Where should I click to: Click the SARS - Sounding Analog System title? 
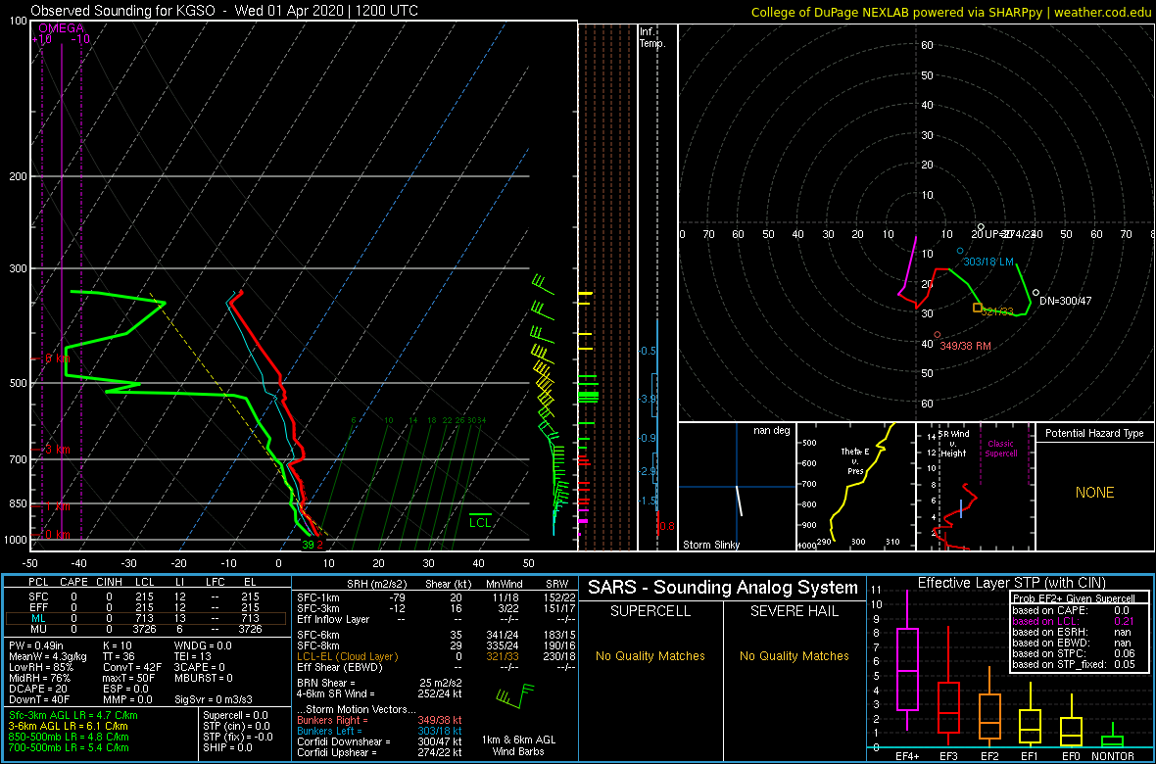pos(723,588)
